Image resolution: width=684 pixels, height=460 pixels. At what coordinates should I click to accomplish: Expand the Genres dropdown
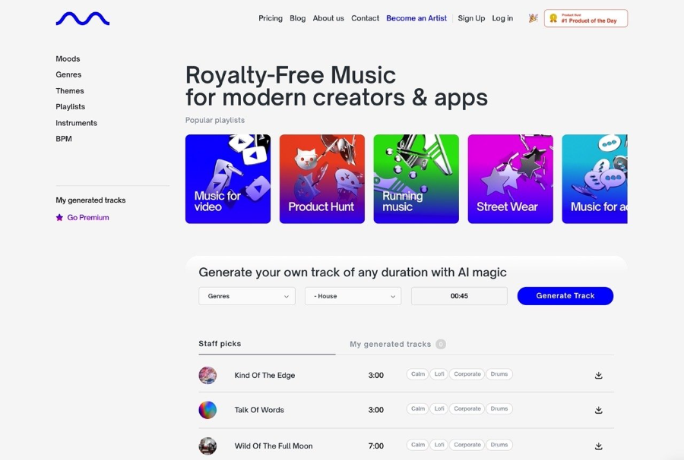(x=247, y=296)
